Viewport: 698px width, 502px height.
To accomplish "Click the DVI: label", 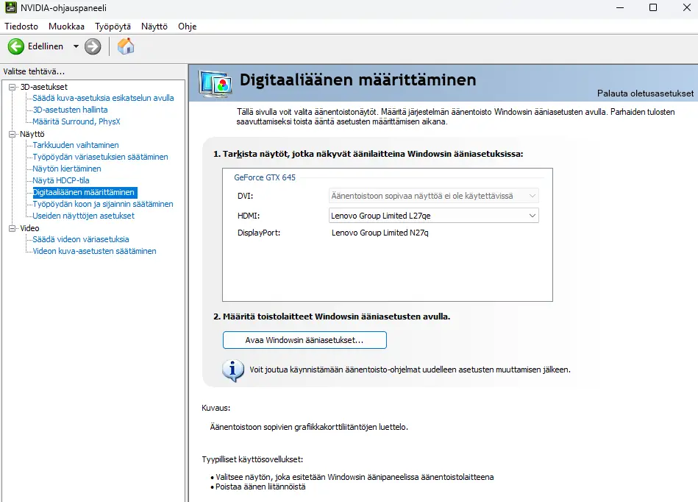I will [x=245, y=196].
